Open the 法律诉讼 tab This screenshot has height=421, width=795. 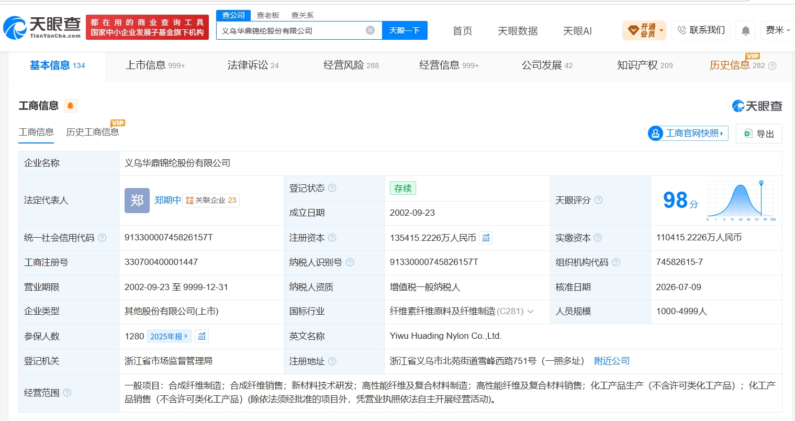pyautogui.click(x=253, y=65)
